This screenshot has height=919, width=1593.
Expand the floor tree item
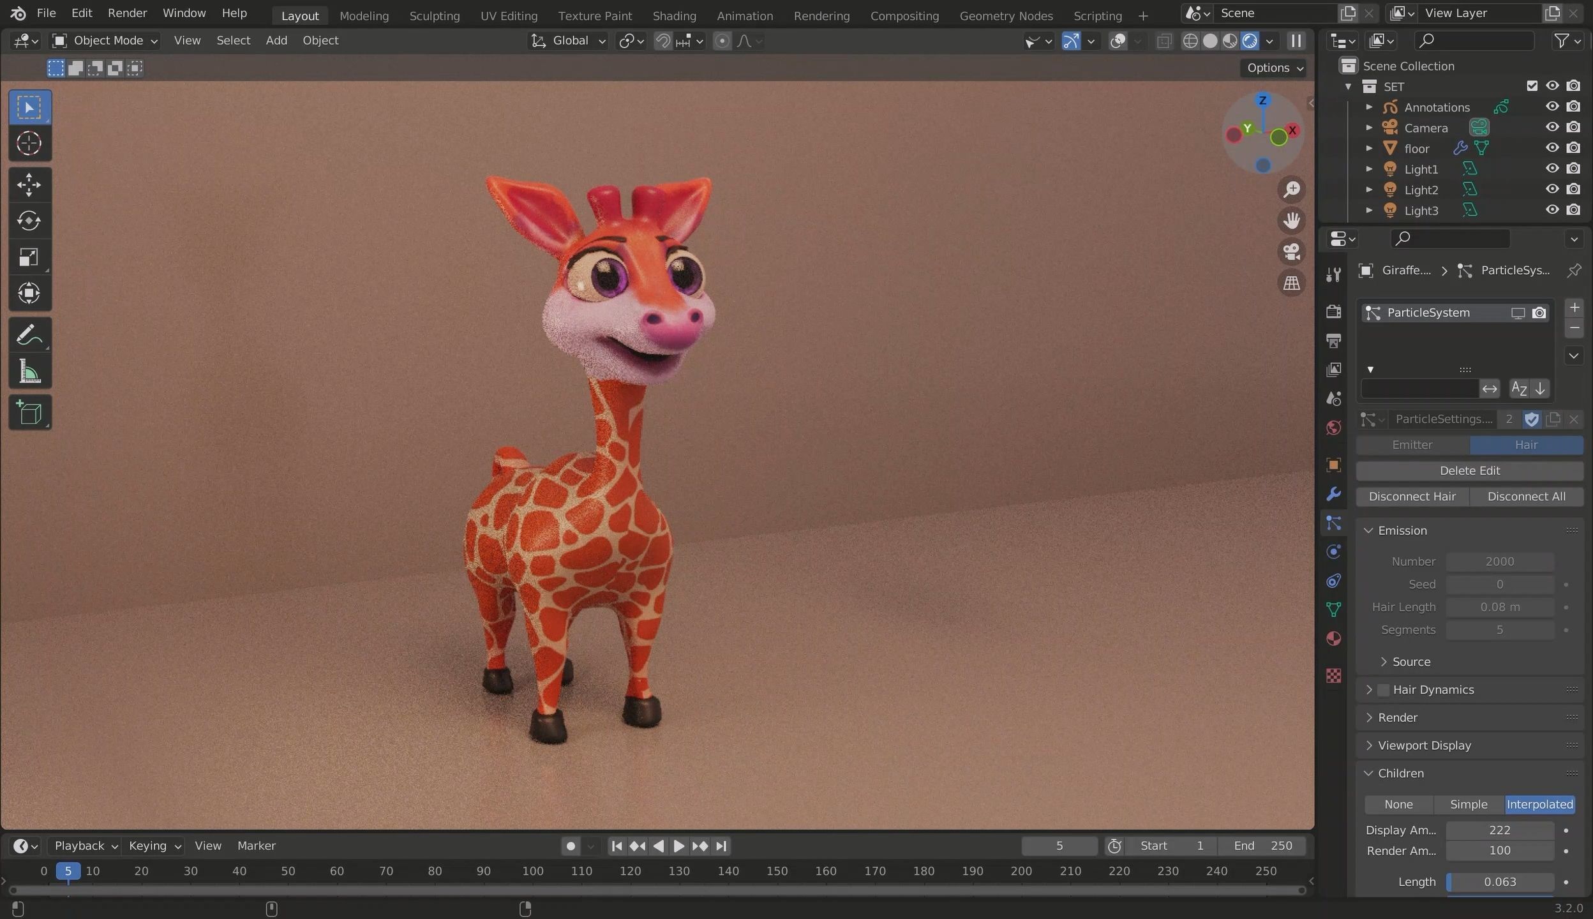point(1369,148)
